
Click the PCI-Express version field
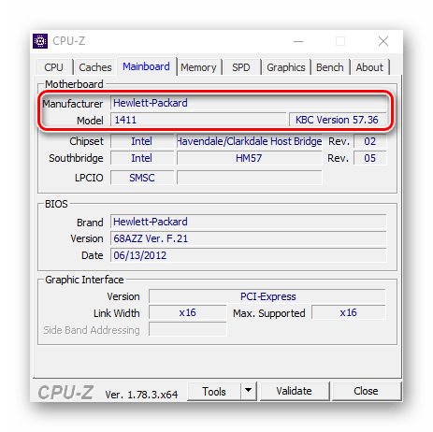point(267,296)
